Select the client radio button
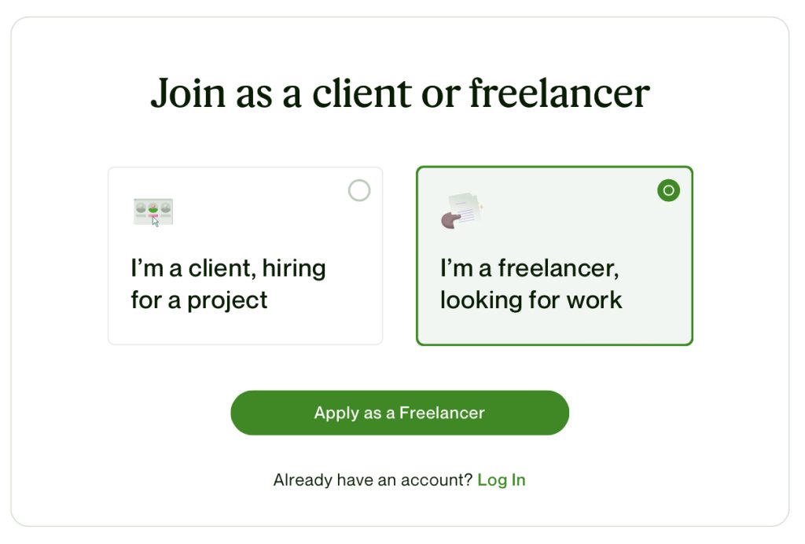805x544 pixels. click(359, 190)
